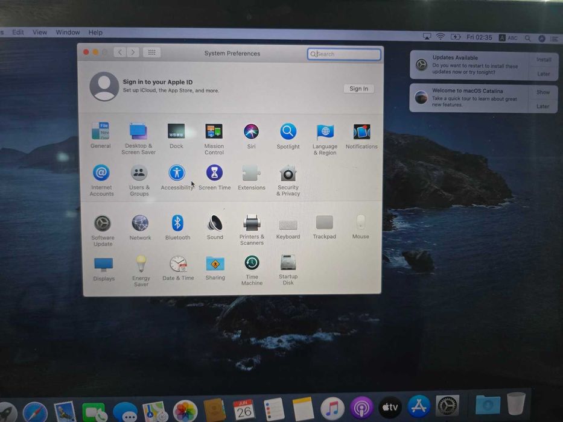Open Screen Time preferences

point(215,177)
